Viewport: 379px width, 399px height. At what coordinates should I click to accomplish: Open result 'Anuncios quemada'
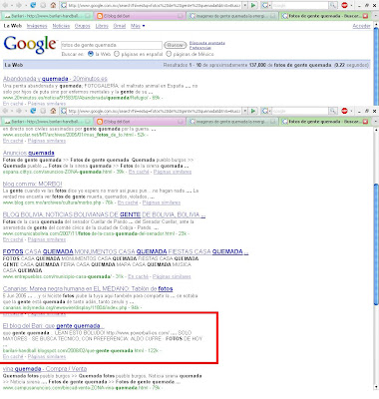pyautogui.click(x=29, y=153)
